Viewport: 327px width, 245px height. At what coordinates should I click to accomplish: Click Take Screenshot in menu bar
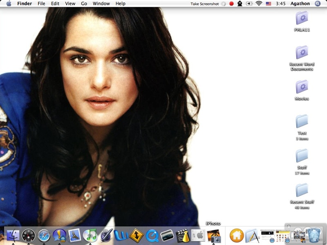tap(204, 4)
